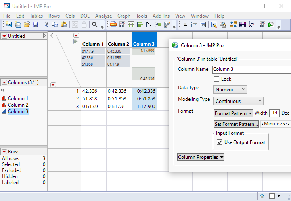
Task: Click the Graph Builder grid icon
Action: click(x=131, y=25)
